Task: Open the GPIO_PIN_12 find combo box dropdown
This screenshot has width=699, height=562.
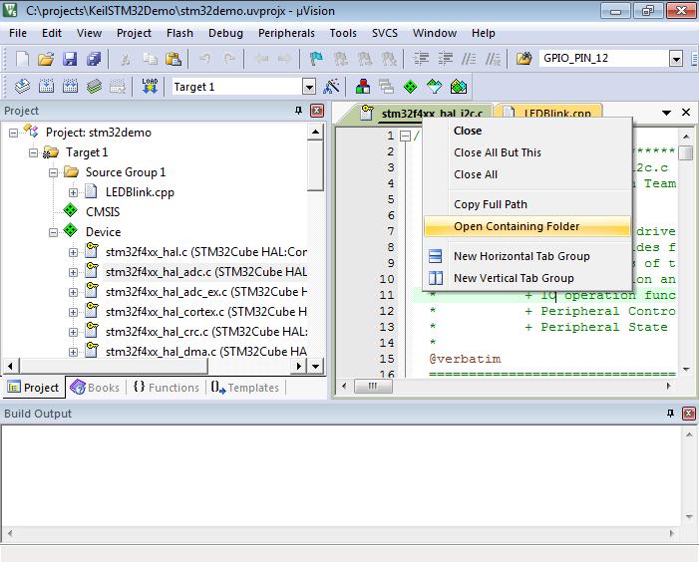Action: tap(676, 59)
